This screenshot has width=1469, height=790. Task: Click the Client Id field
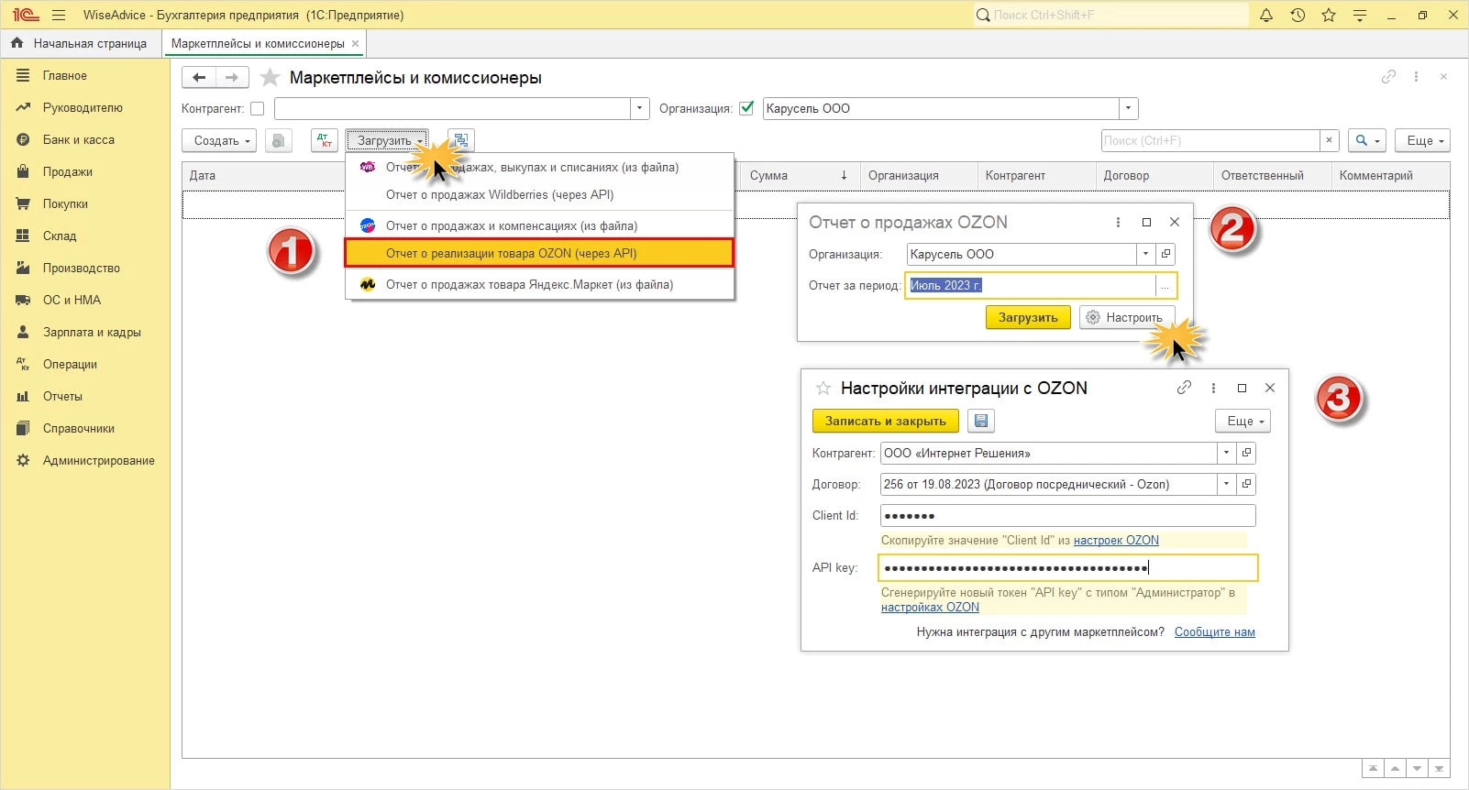click(x=1067, y=515)
